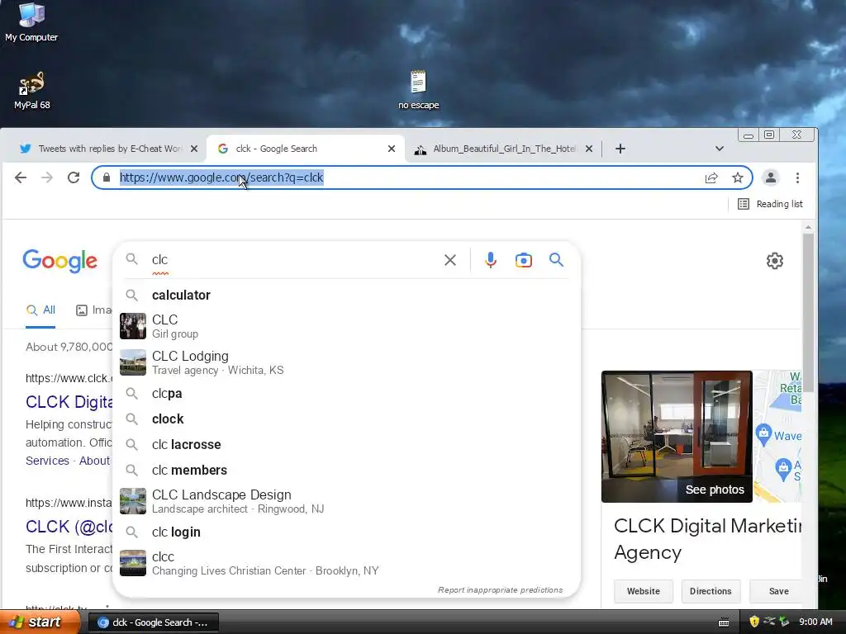
Task: Start voice search with microphone
Action: (491, 260)
